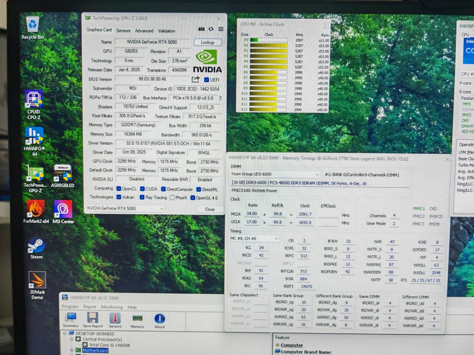Collapse Central Processor(s) tree node

point(72,339)
